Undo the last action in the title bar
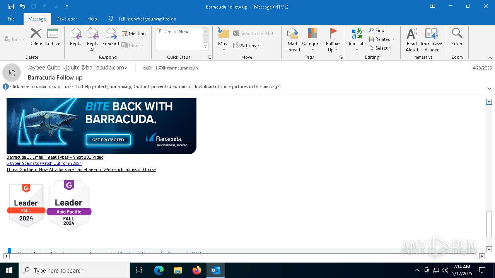495x278 pixels. point(22,7)
